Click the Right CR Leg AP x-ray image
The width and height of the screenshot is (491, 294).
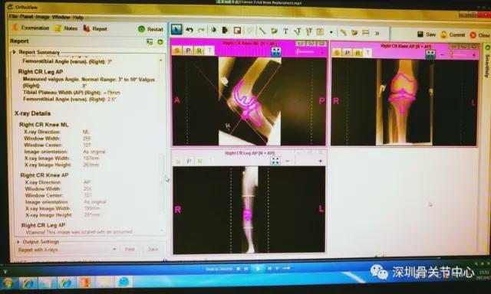249,210
